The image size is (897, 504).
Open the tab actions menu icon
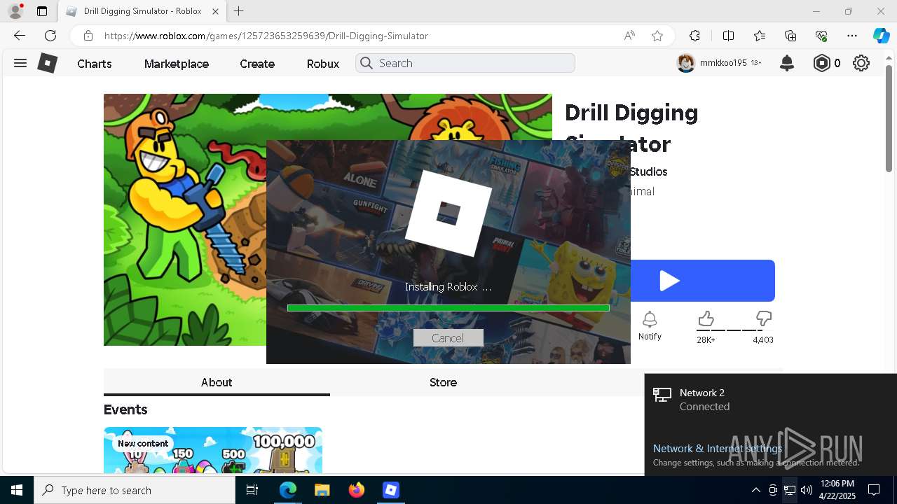pos(42,11)
